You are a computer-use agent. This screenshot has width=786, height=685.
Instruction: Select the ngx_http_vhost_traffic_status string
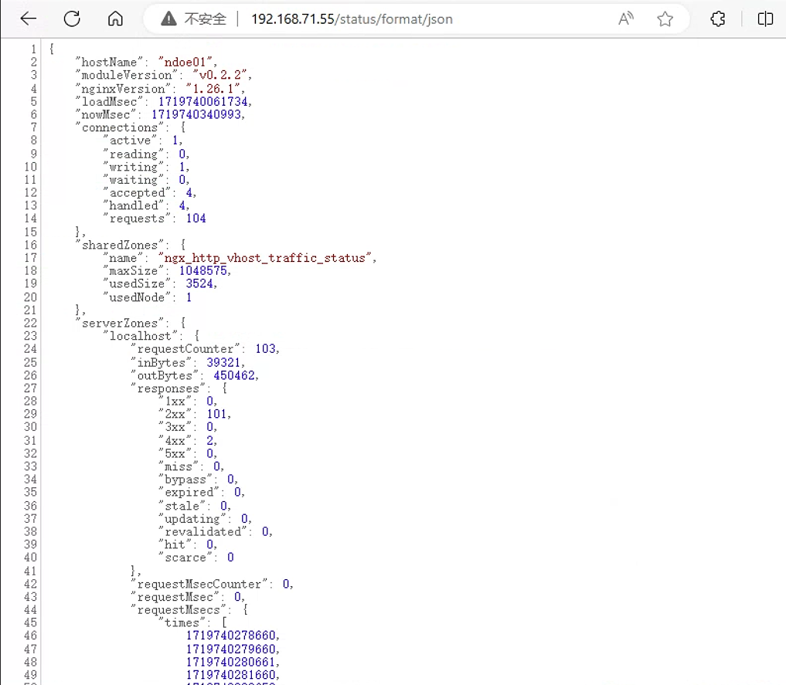[264, 259]
